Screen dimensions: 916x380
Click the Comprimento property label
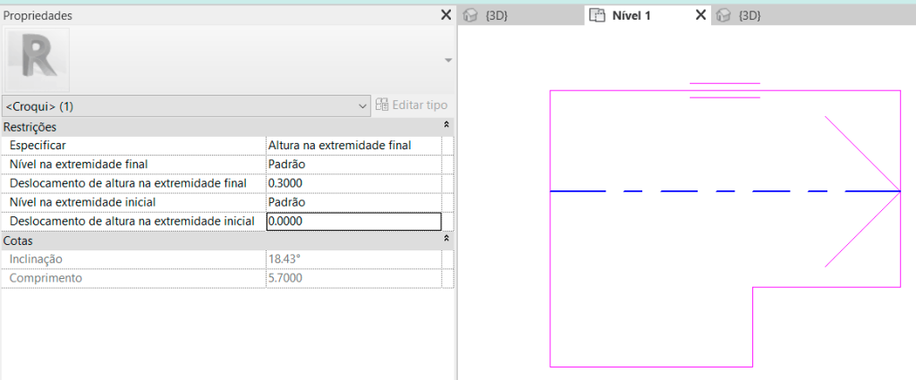[x=46, y=278]
